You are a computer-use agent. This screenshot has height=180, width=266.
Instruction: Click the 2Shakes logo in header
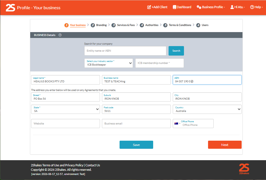coord(10,8)
